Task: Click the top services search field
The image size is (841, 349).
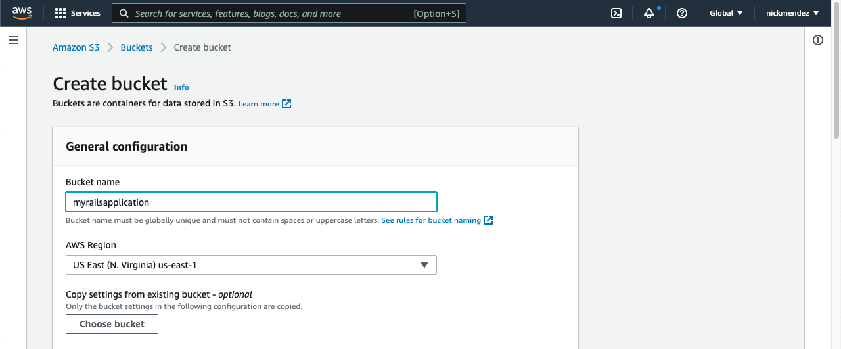Action: (289, 13)
